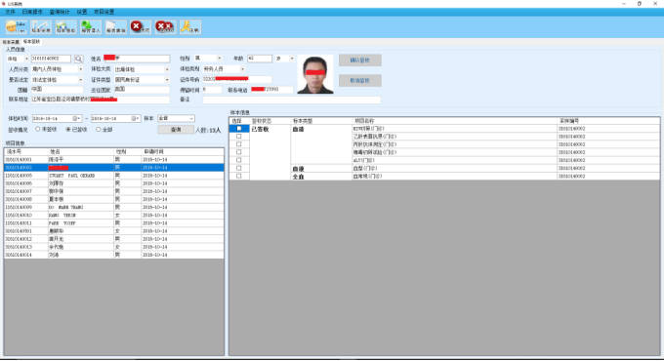The image size is (664, 361).
Task: Open calendar picker of start exam date
Action: click(76, 118)
